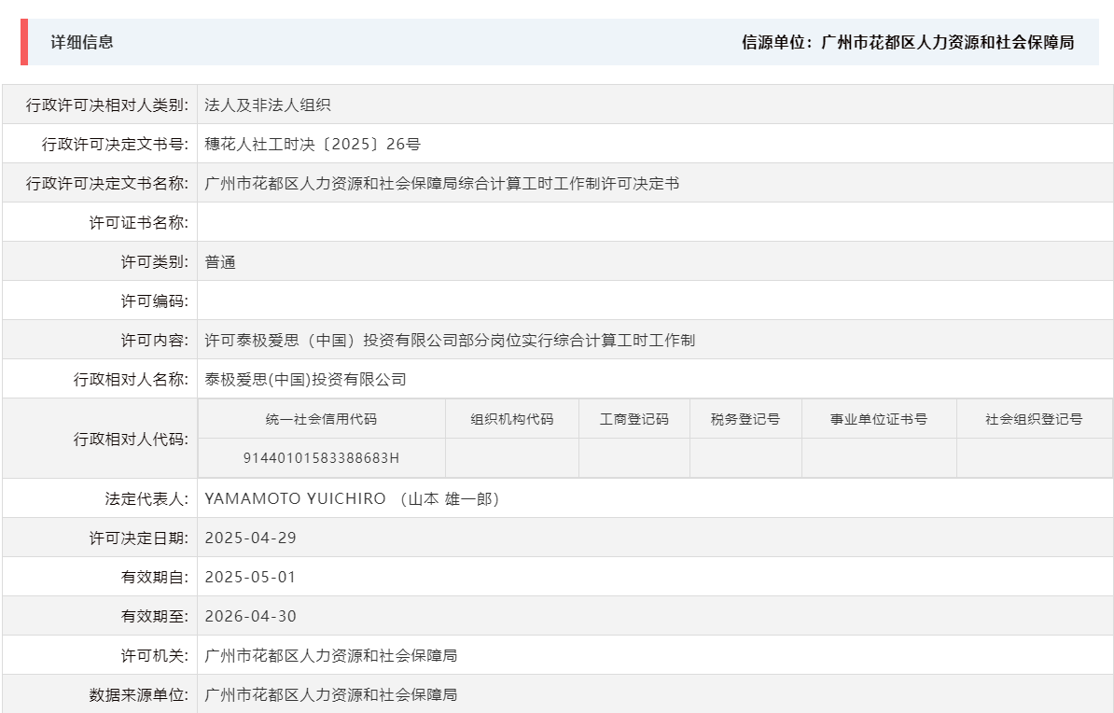点击「许可编号」行

[373, 300]
